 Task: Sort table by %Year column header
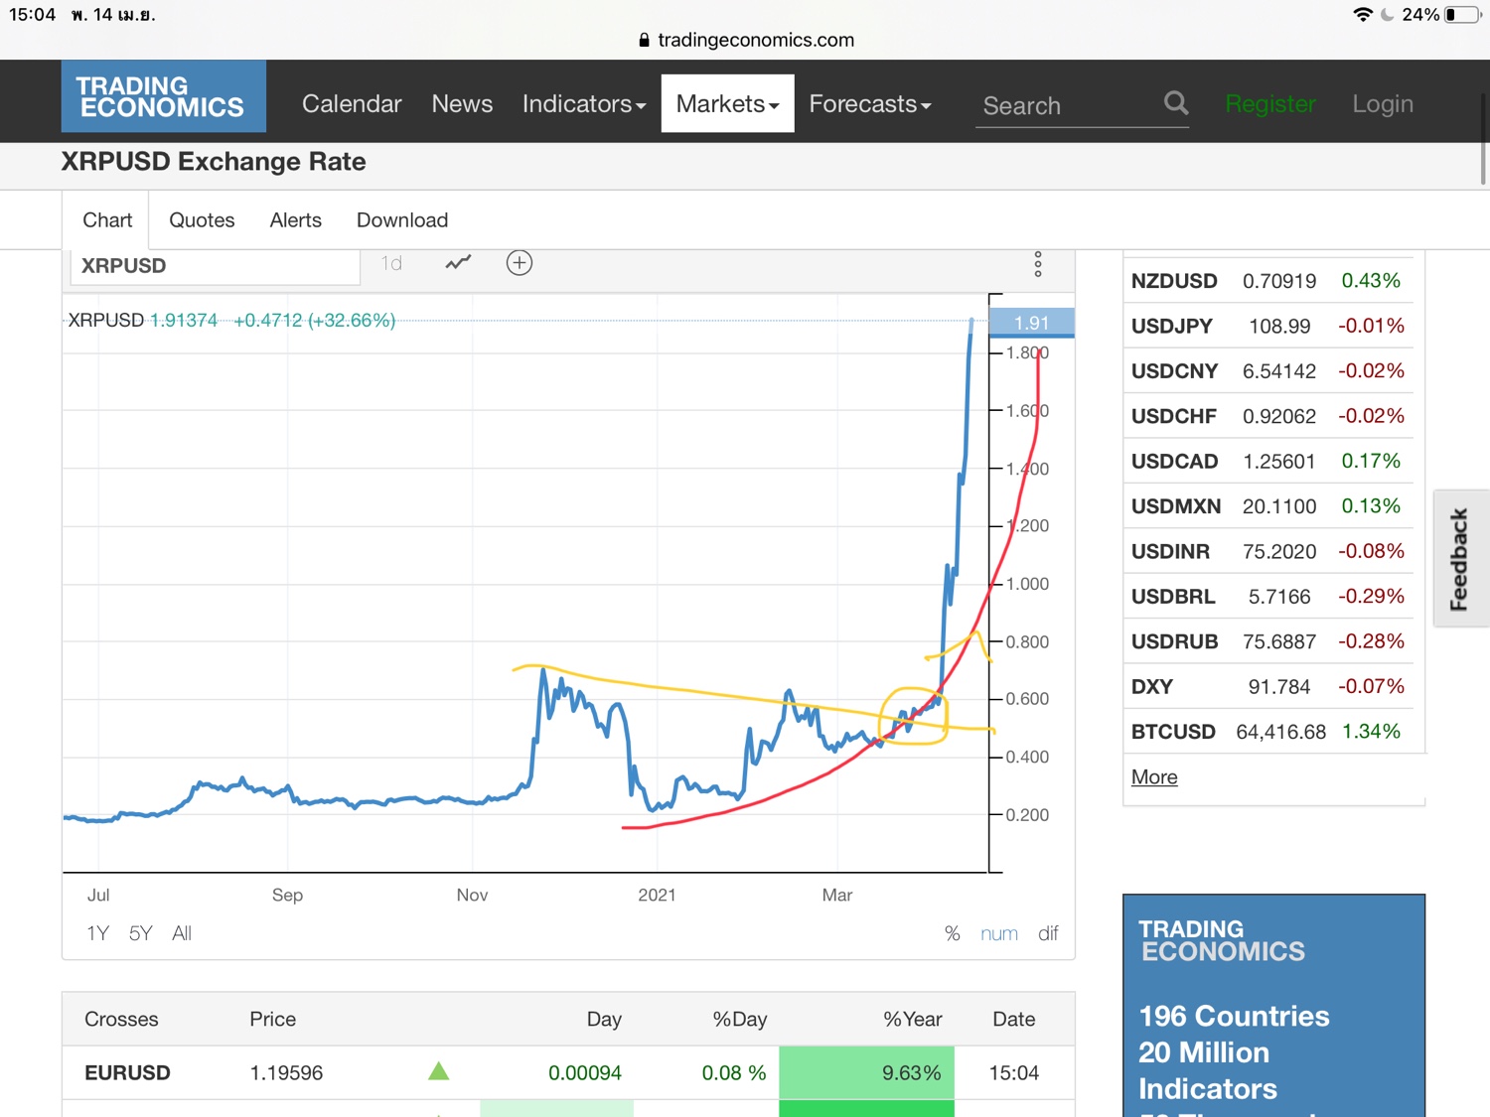click(x=912, y=1019)
